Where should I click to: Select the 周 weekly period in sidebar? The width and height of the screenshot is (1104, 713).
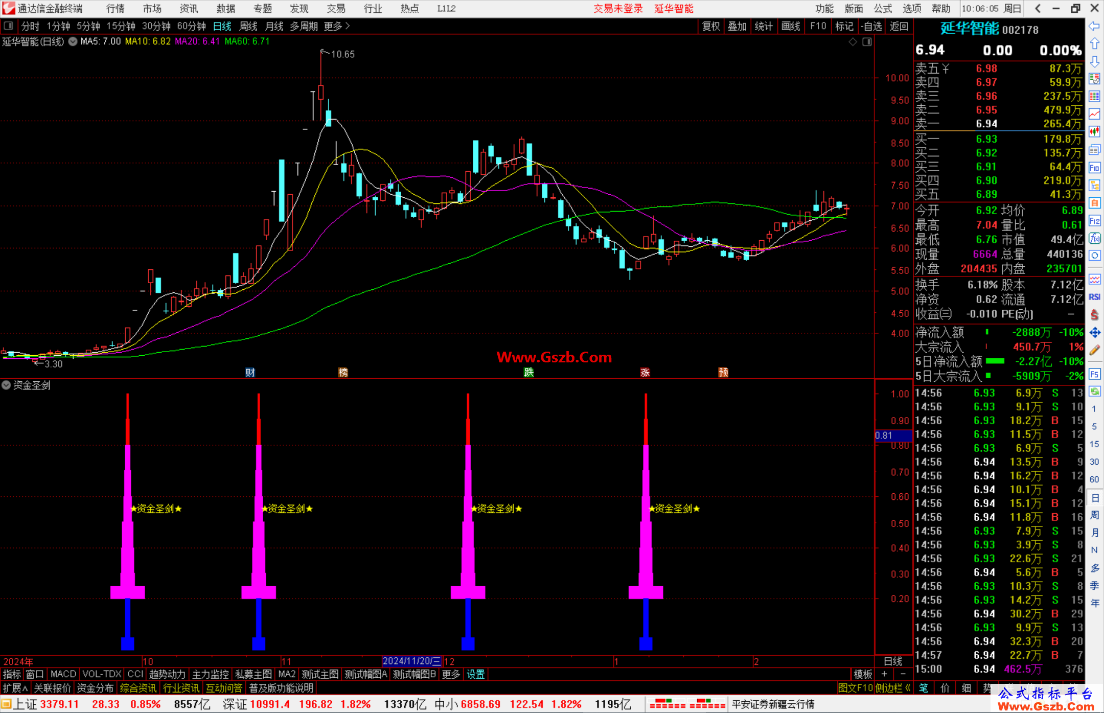(1095, 515)
